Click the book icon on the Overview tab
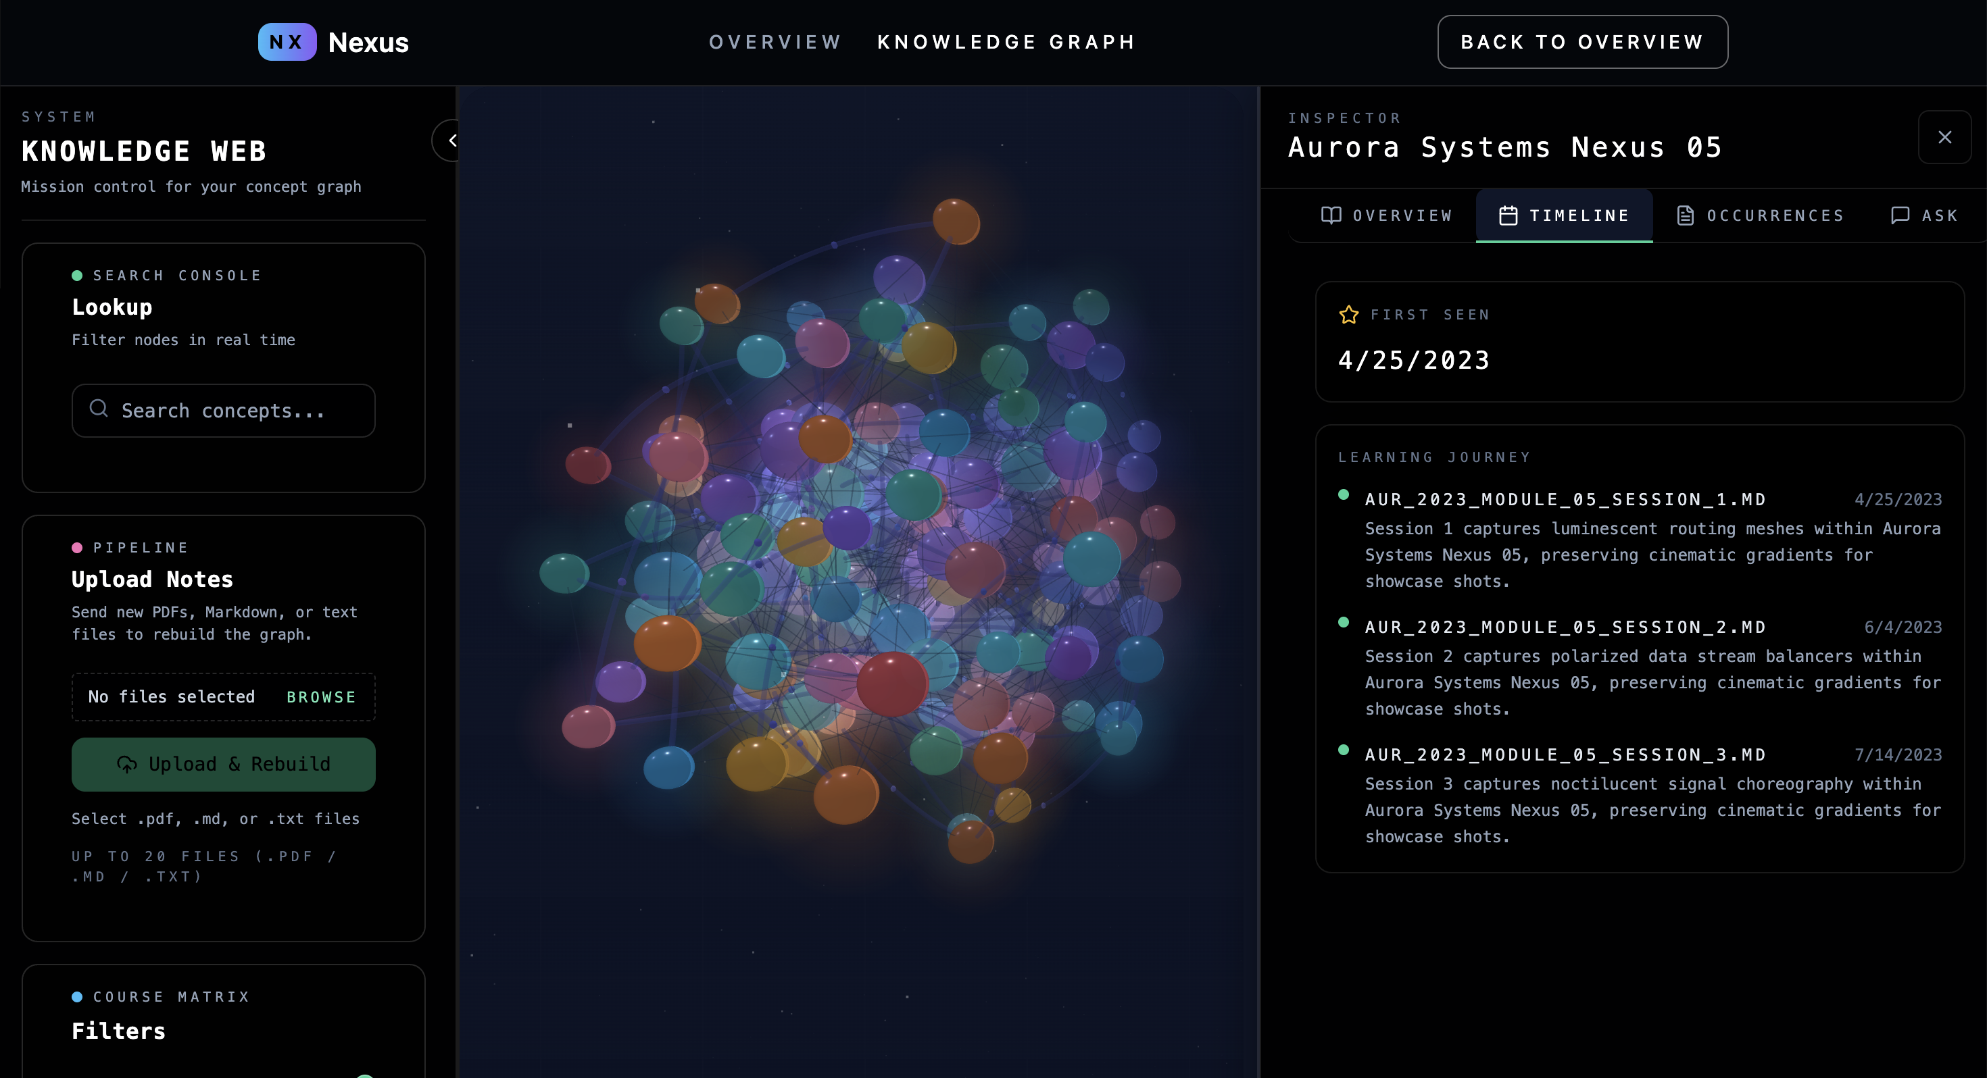Image resolution: width=1987 pixels, height=1078 pixels. coord(1331,215)
